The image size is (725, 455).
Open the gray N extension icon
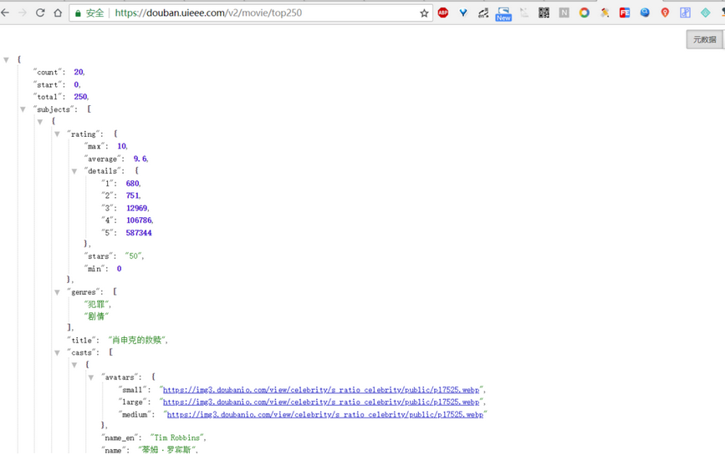(564, 13)
